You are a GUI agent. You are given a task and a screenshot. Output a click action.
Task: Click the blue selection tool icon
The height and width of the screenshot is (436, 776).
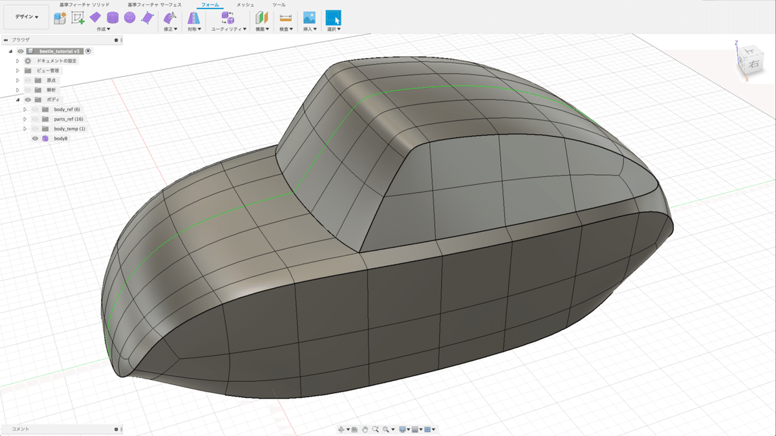pyautogui.click(x=333, y=18)
